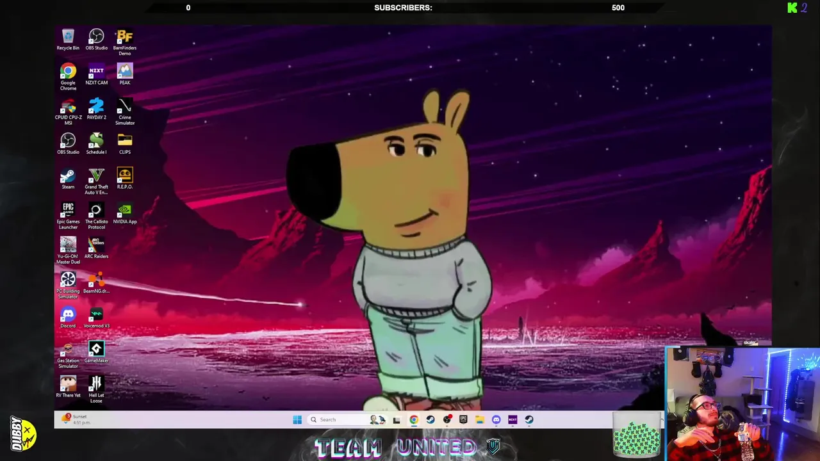Open the CLIPS folder on desktop
Screen dimensions: 820x461
click(125, 143)
